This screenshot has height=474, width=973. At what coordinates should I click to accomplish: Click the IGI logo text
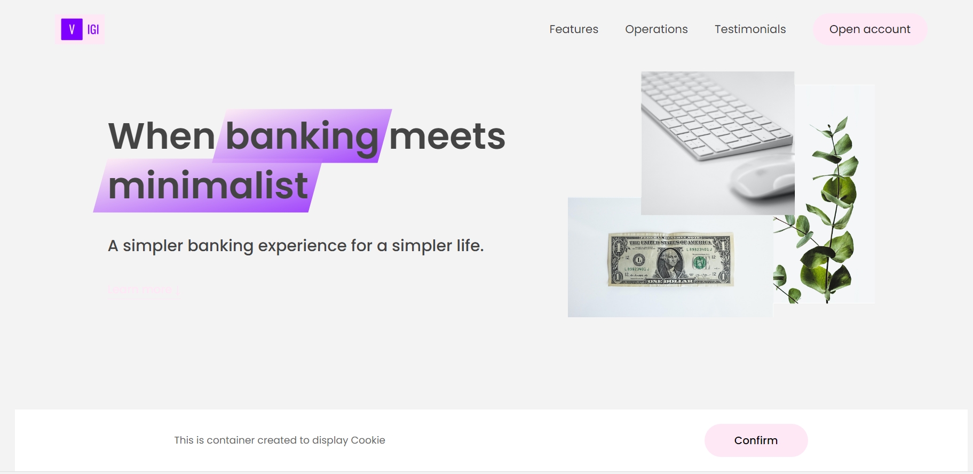click(x=93, y=30)
